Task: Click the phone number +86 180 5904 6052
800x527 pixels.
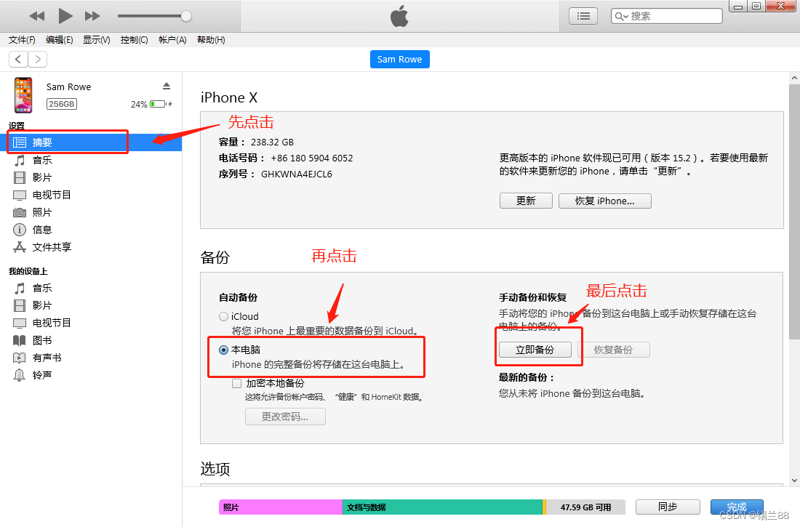Action: click(x=312, y=158)
